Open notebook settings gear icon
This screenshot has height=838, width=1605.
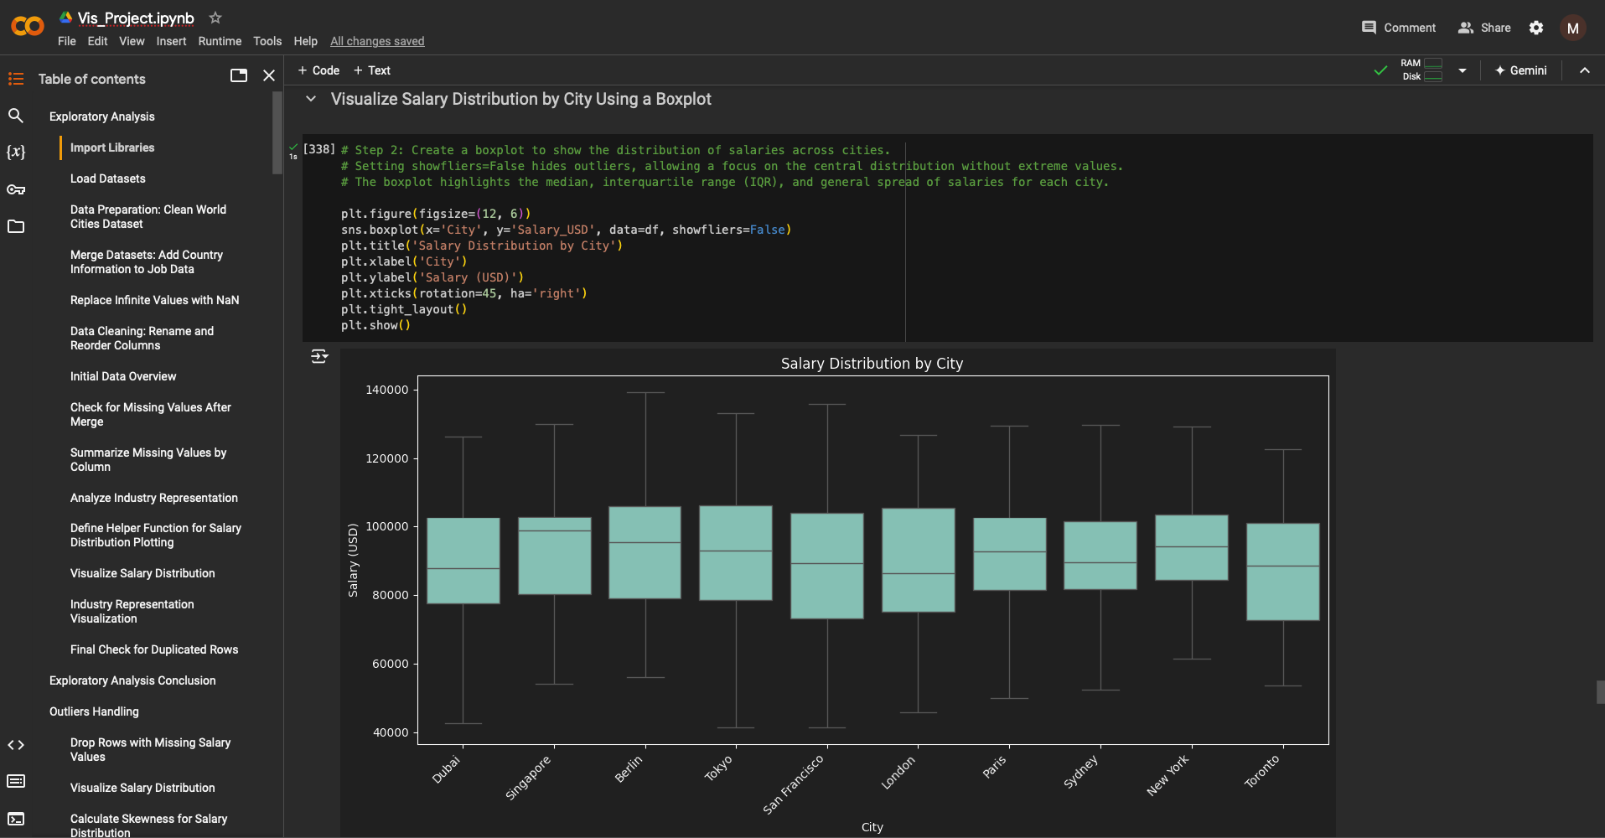click(1536, 28)
